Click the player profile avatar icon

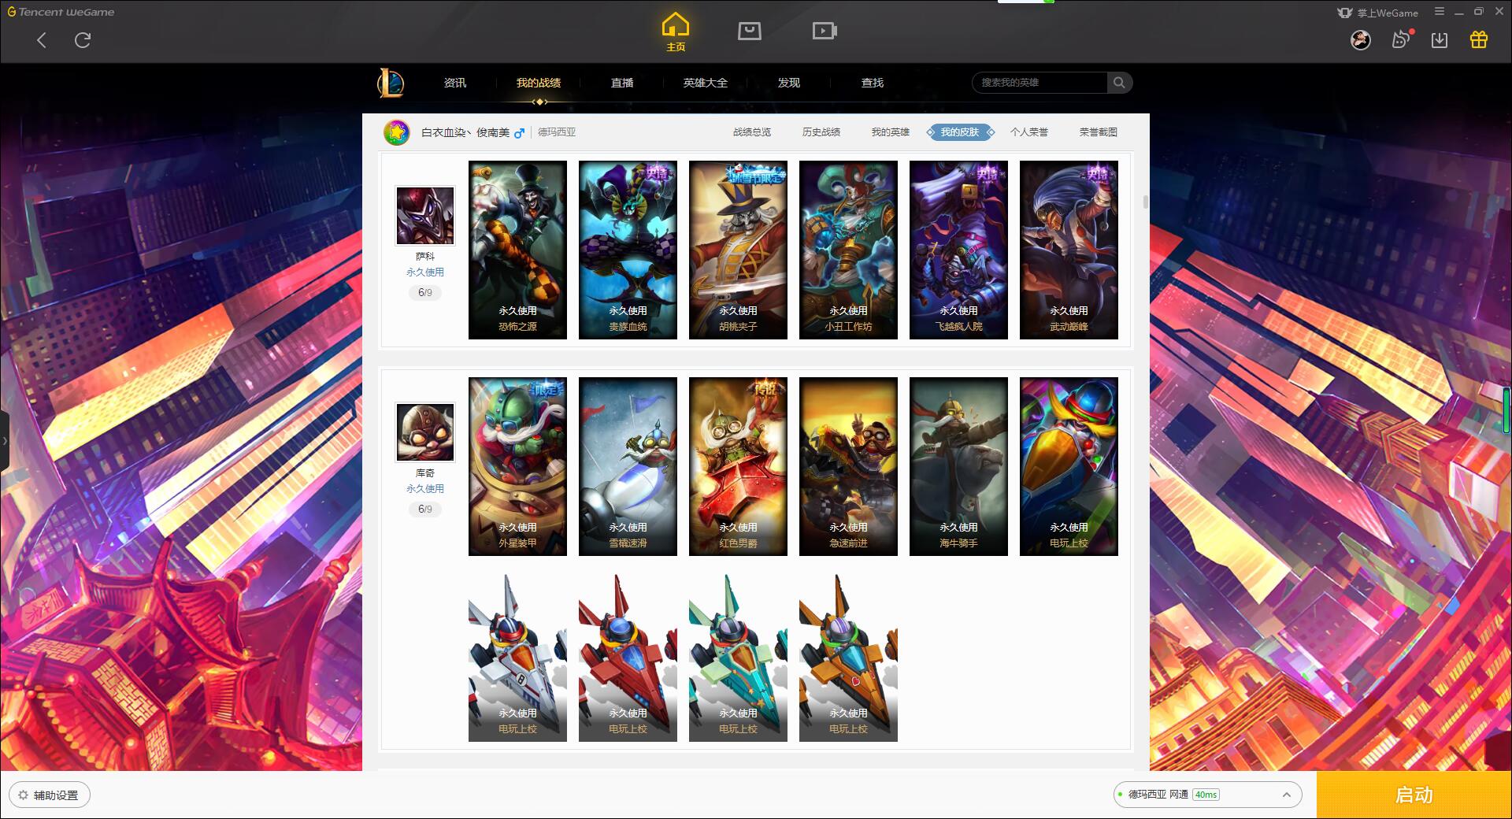pos(397,132)
